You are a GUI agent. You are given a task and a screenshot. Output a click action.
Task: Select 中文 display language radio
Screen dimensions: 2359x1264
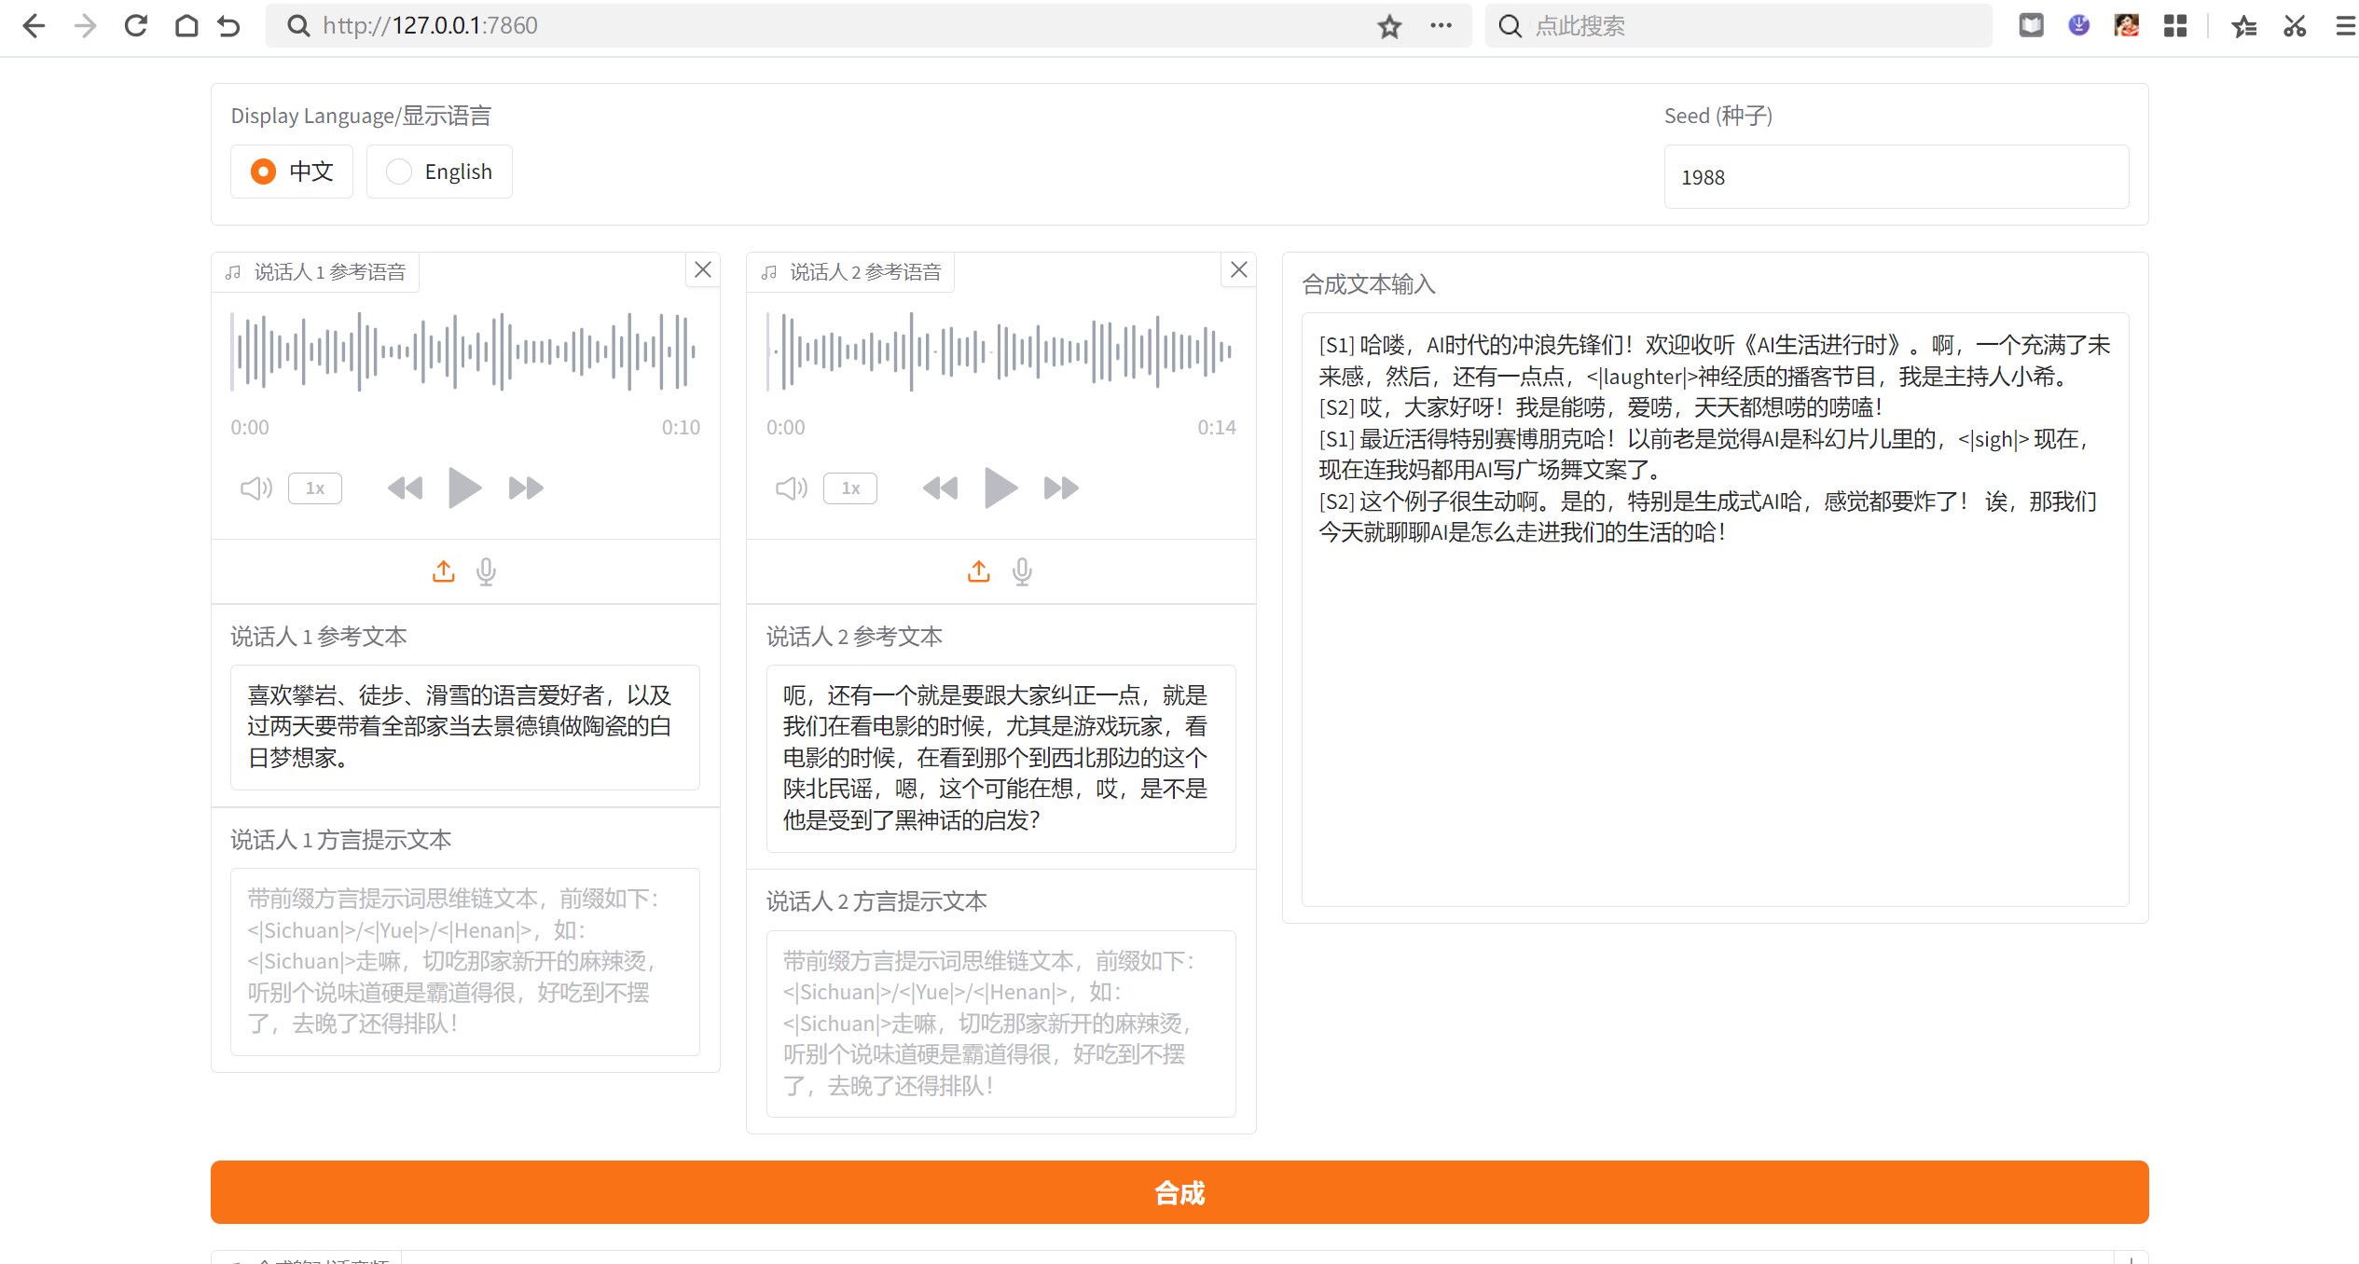coord(264,172)
